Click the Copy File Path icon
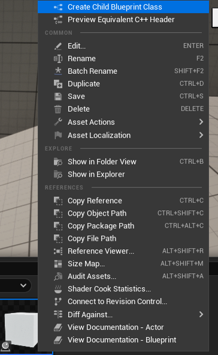Viewport: 218px width, 355px height. coord(58,238)
